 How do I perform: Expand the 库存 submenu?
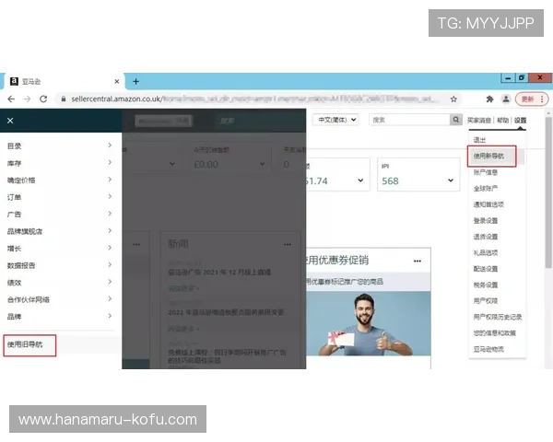[x=110, y=163]
